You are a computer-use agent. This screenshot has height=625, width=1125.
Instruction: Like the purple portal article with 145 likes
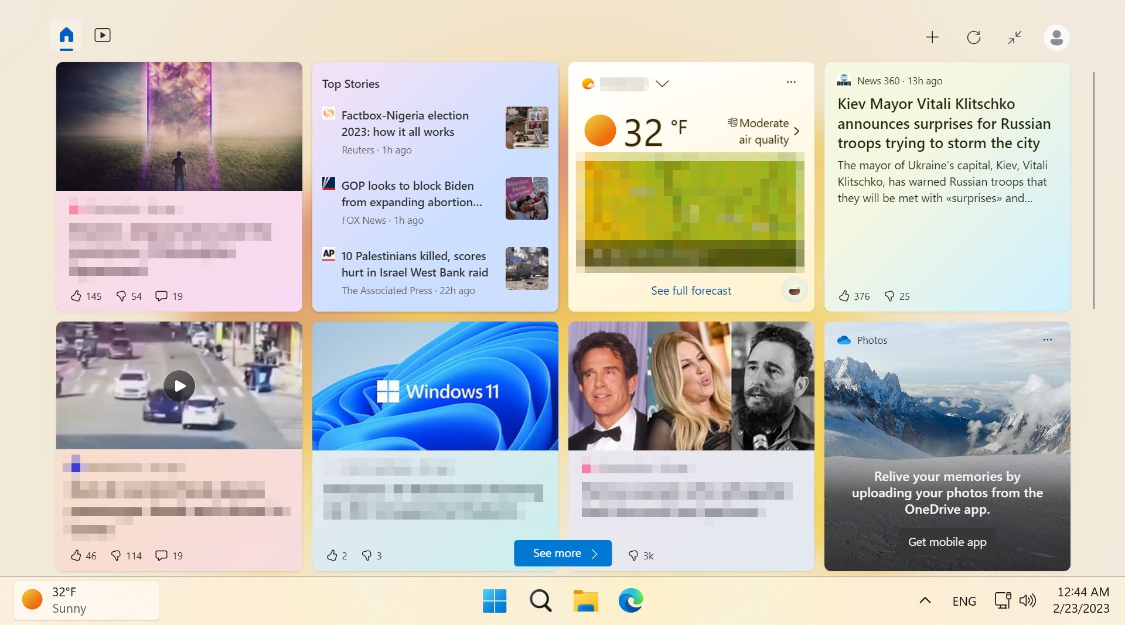[86, 296]
